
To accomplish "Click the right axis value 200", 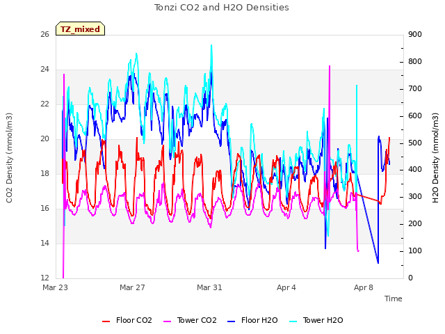I will 415,224.
